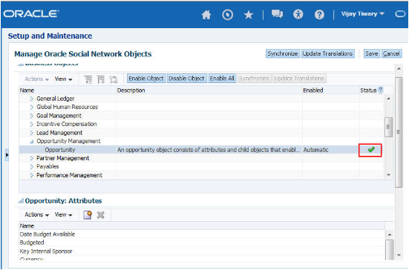
Task: Expand the Global Human Resources node
Action: [32, 107]
